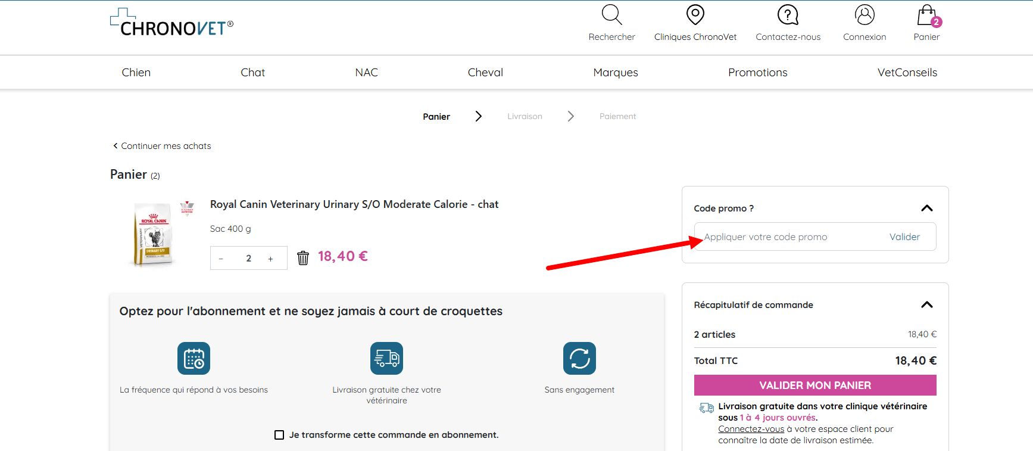This screenshot has height=451, width=1033.
Task: Open the Chien menu
Action: tap(136, 73)
